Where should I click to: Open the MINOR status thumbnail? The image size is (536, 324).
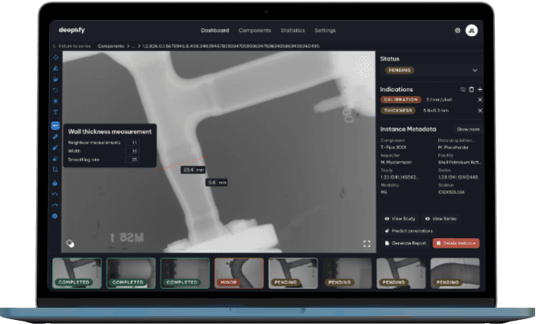tap(239, 273)
